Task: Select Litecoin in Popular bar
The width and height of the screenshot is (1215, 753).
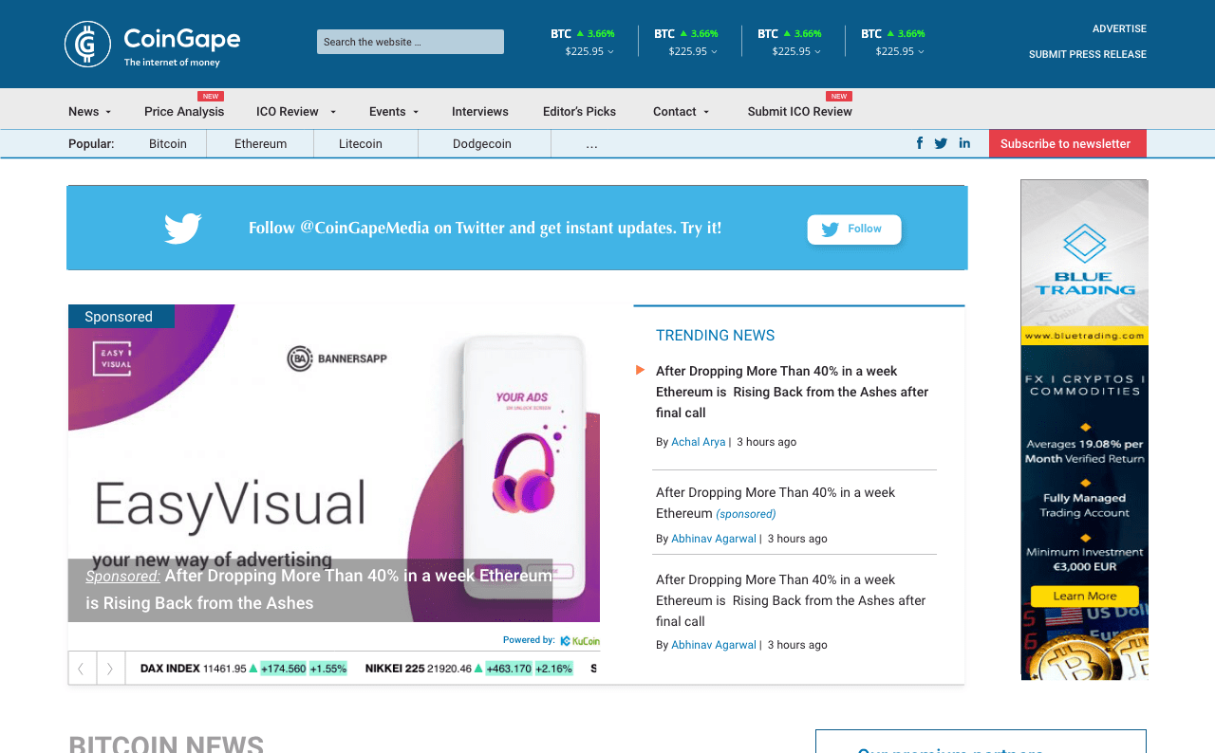Action: click(361, 144)
